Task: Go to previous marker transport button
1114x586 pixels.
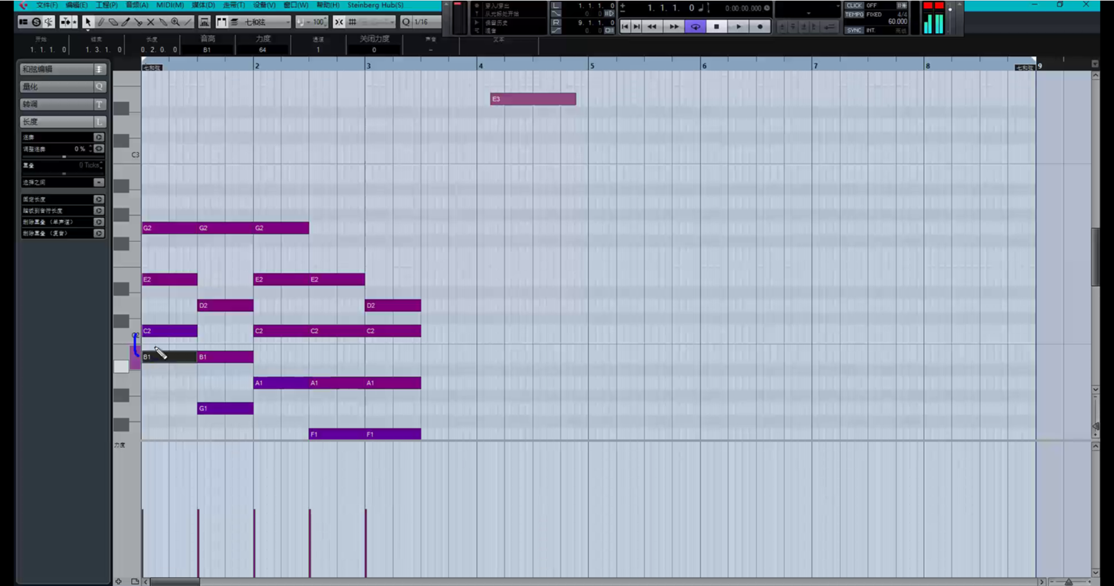Action: point(625,27)
